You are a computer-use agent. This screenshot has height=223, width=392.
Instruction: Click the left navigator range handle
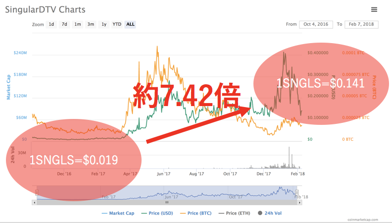[37, 192]
